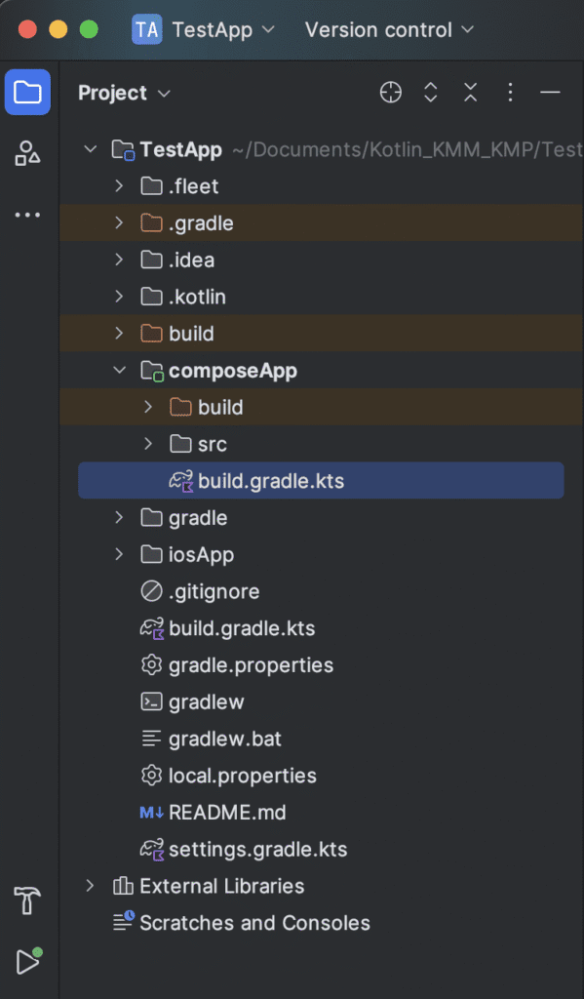Open the Build hammer icon

[27, 901]
